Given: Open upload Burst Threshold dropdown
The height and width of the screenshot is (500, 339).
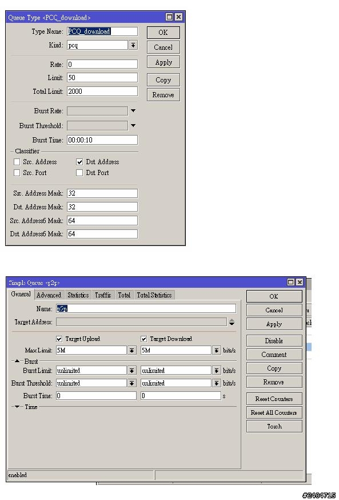Looking at the screenshot, I should [132, 383].
